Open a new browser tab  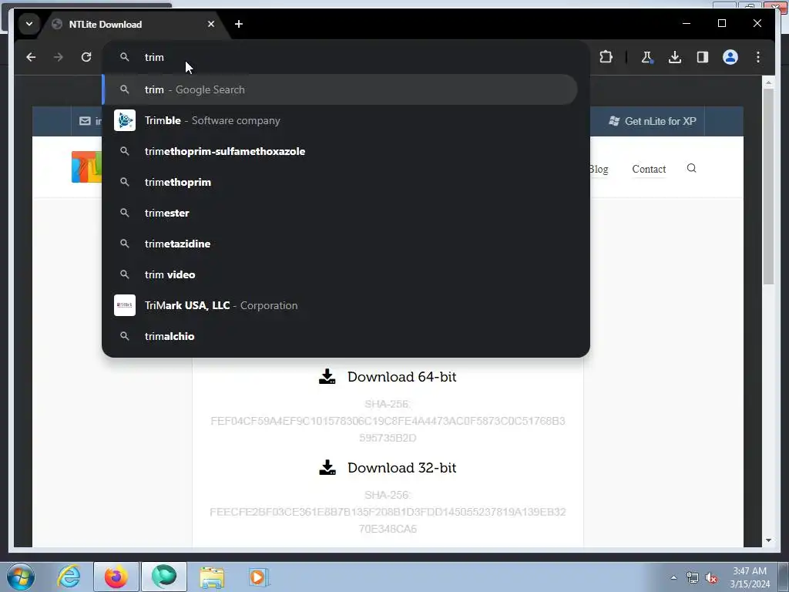click(x=239, y=24)
